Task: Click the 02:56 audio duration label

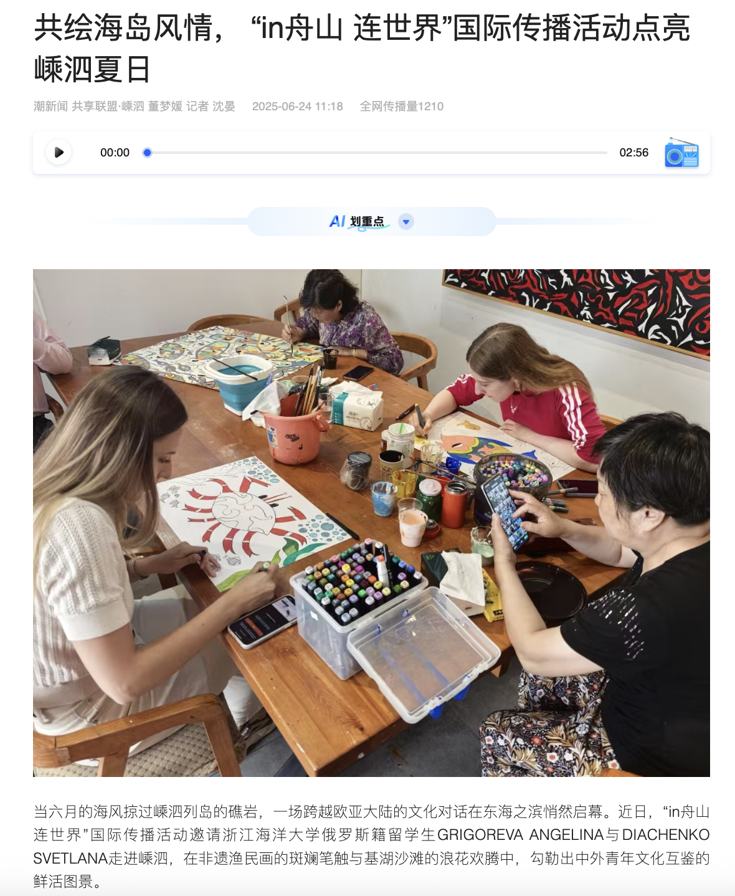Action: [633, 153]
